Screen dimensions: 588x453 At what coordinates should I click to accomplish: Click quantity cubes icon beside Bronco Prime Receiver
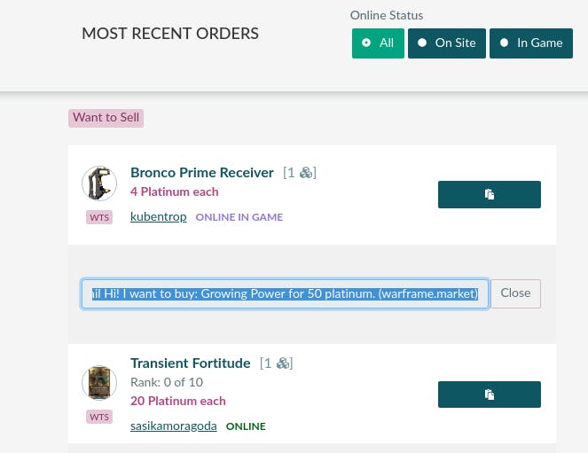306,173
